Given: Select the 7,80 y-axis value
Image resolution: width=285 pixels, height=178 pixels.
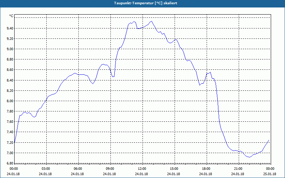Looking at the screenshot, I should pyautogui.click(x=10, y=111).
